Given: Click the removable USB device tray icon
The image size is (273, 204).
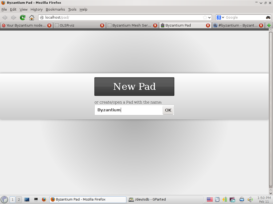Looking at the screenshot, I should (242, 199).
